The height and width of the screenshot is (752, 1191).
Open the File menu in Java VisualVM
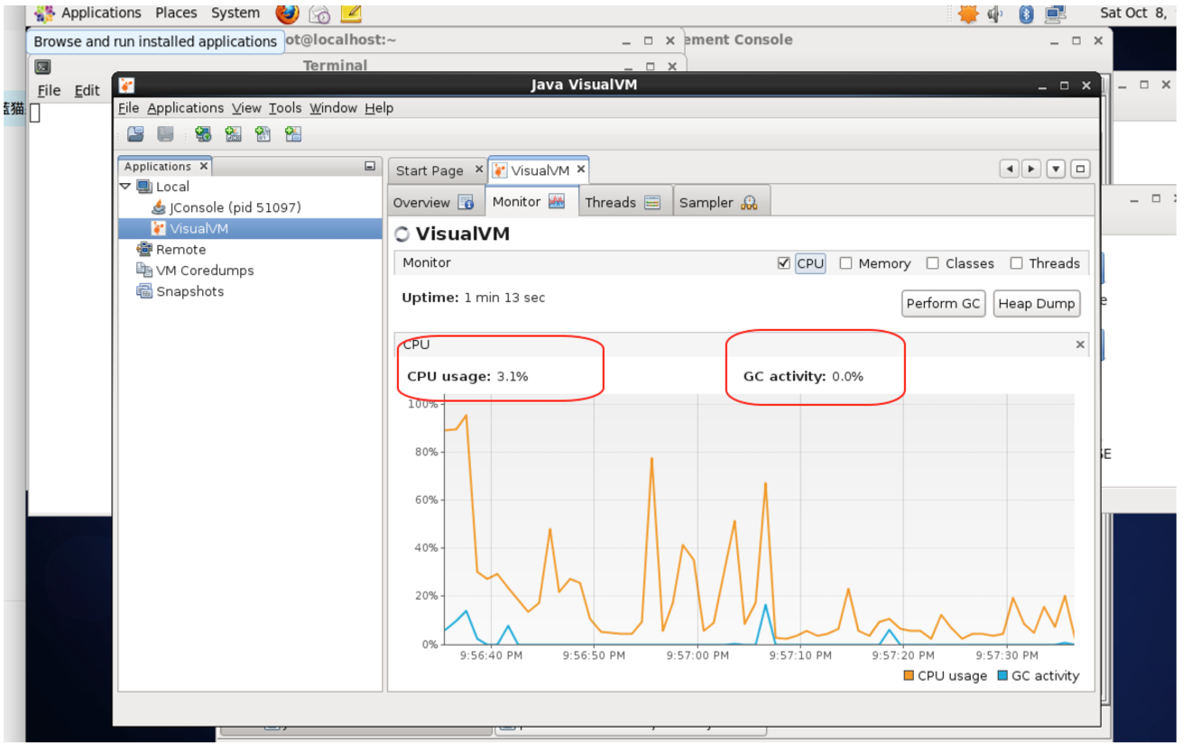129,108
